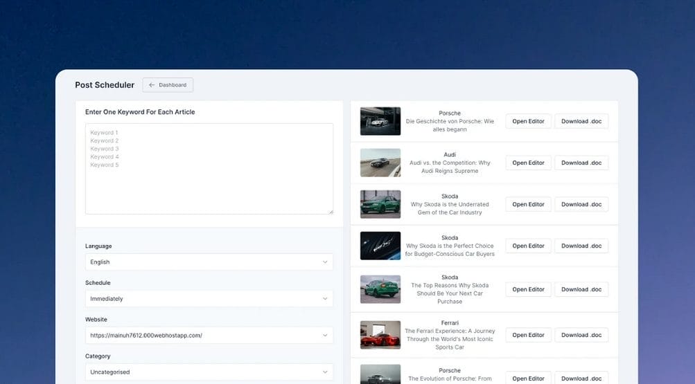Click 'Audi vs. the Competition' title text
The width and height of the screenshot is (695, 384).
[450, 167]
